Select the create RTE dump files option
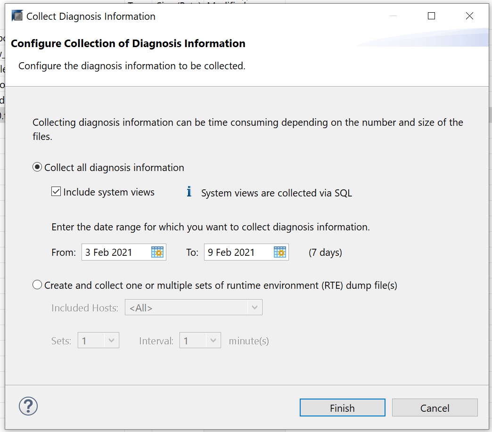This screenshot has width=492, height=432. coord(37,285)
